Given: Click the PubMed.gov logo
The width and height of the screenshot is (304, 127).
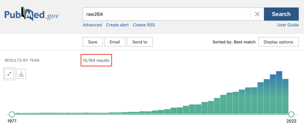Looking at the screenshot, I should pyautogui.click(x=31, y=14).
